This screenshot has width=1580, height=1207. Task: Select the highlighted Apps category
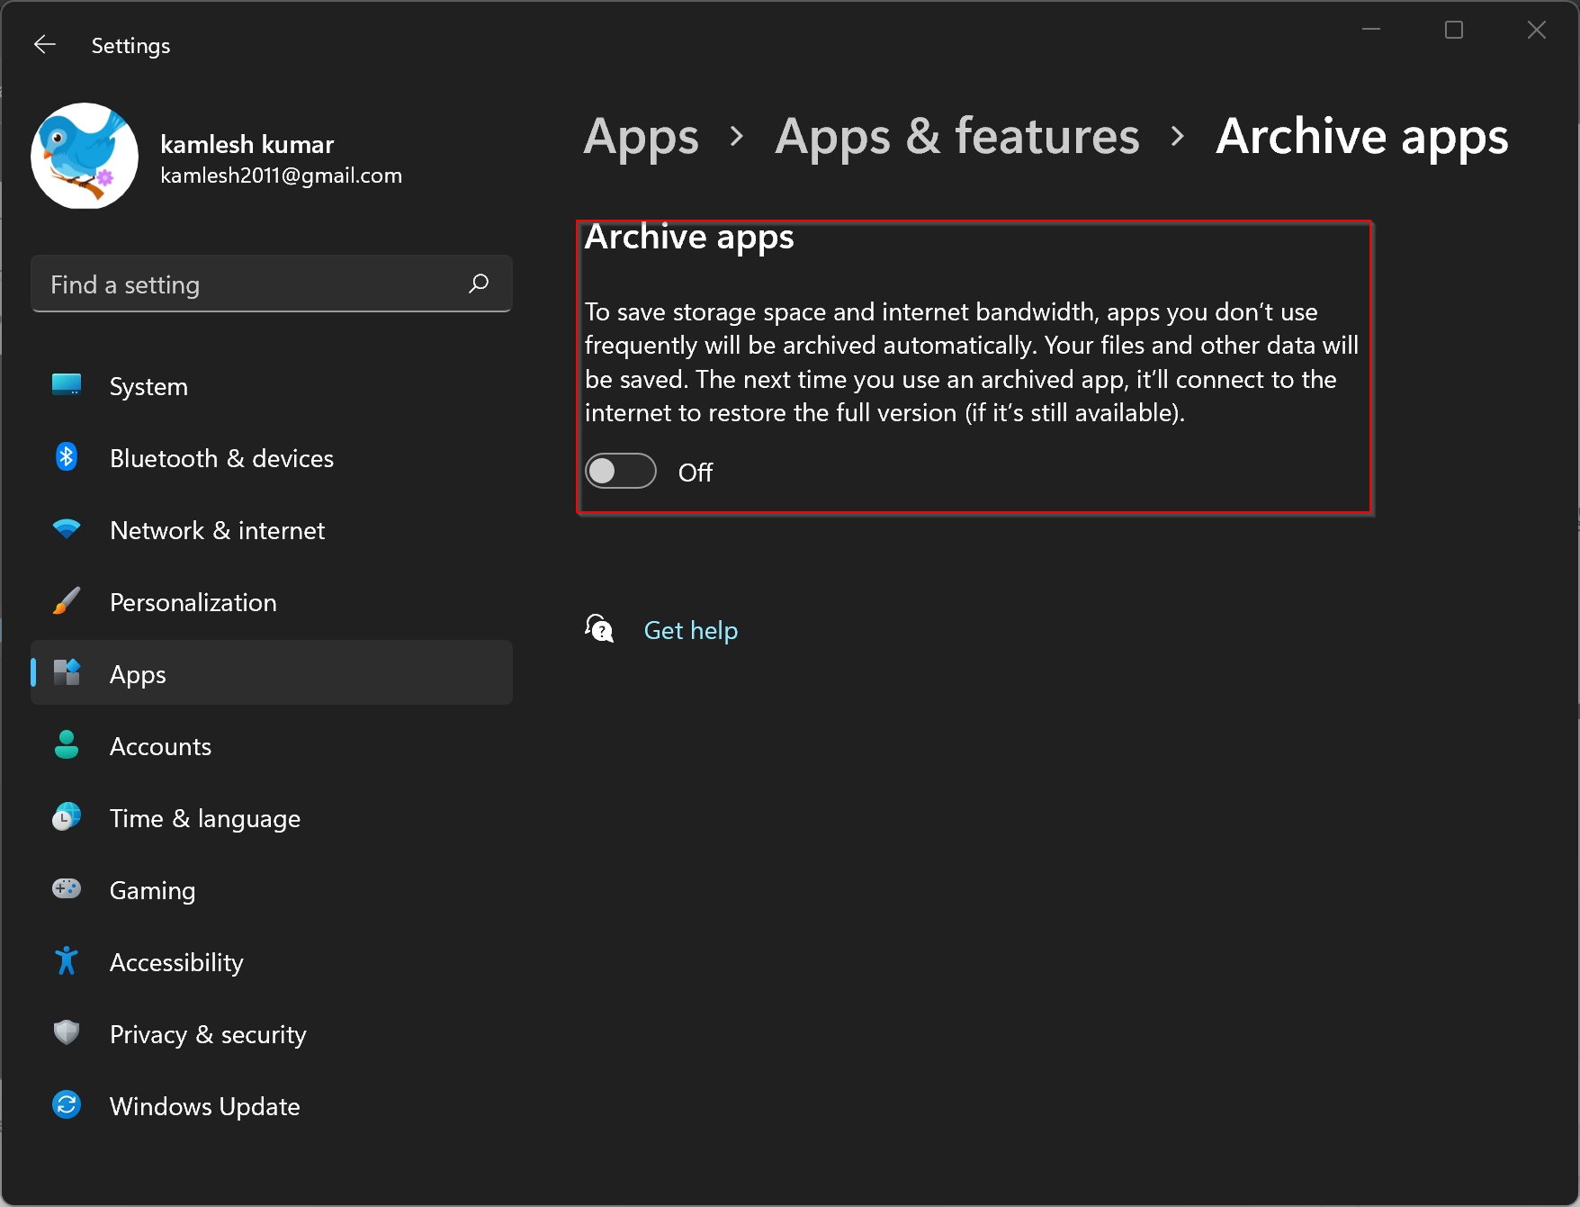[x=272, y=672]
